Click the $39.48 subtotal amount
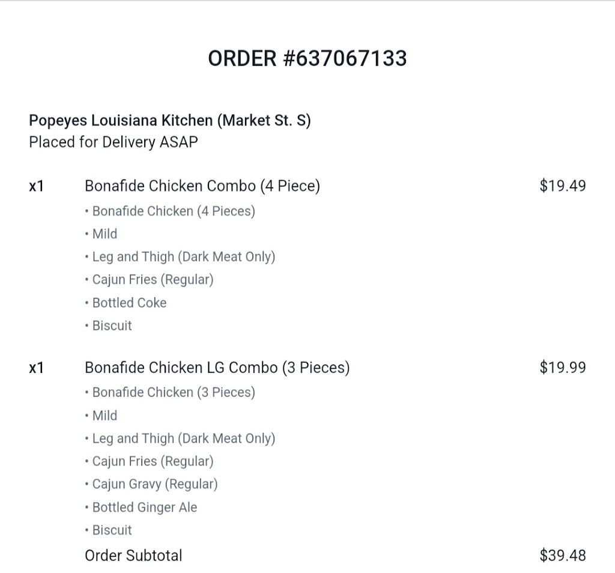615x573 pixels. 563,556
